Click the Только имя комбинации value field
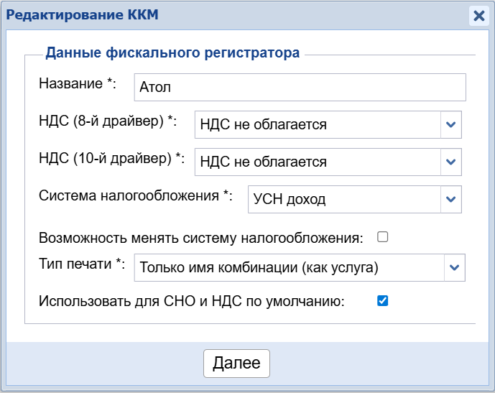 point(289,267)
